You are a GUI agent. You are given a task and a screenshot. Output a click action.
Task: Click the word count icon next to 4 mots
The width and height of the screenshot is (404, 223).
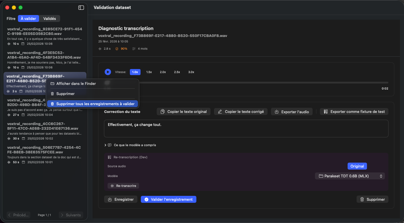pos(134,49)
